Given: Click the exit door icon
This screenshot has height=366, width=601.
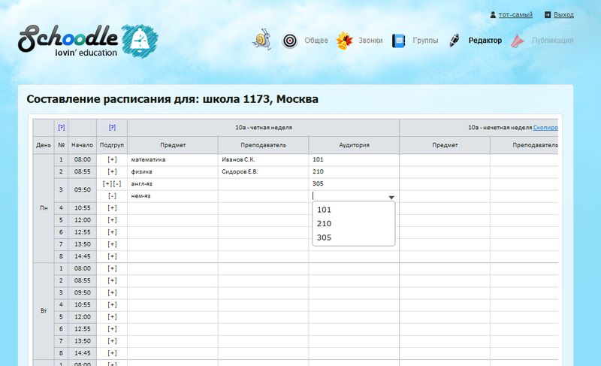Looking at the screenshot, I should (x=548, y=15).
